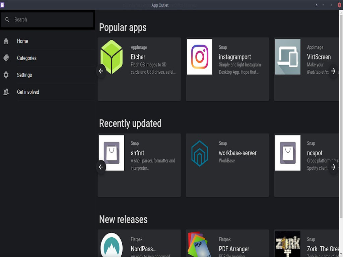The width and height of the screenshot is (343, 257).
Task: Click the eject icon near window controls
Action: pos(316,5)
